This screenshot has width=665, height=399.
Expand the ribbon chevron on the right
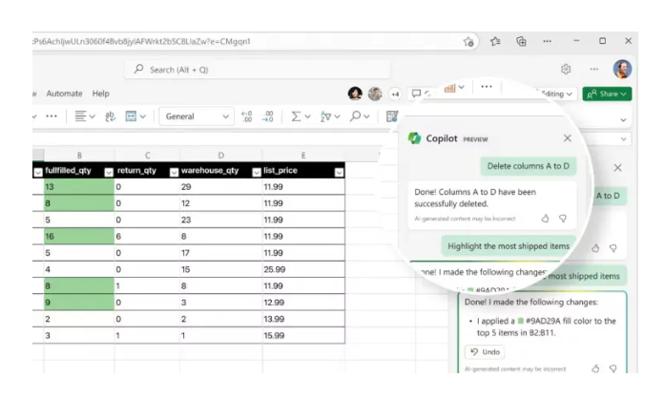coord(623,120)
